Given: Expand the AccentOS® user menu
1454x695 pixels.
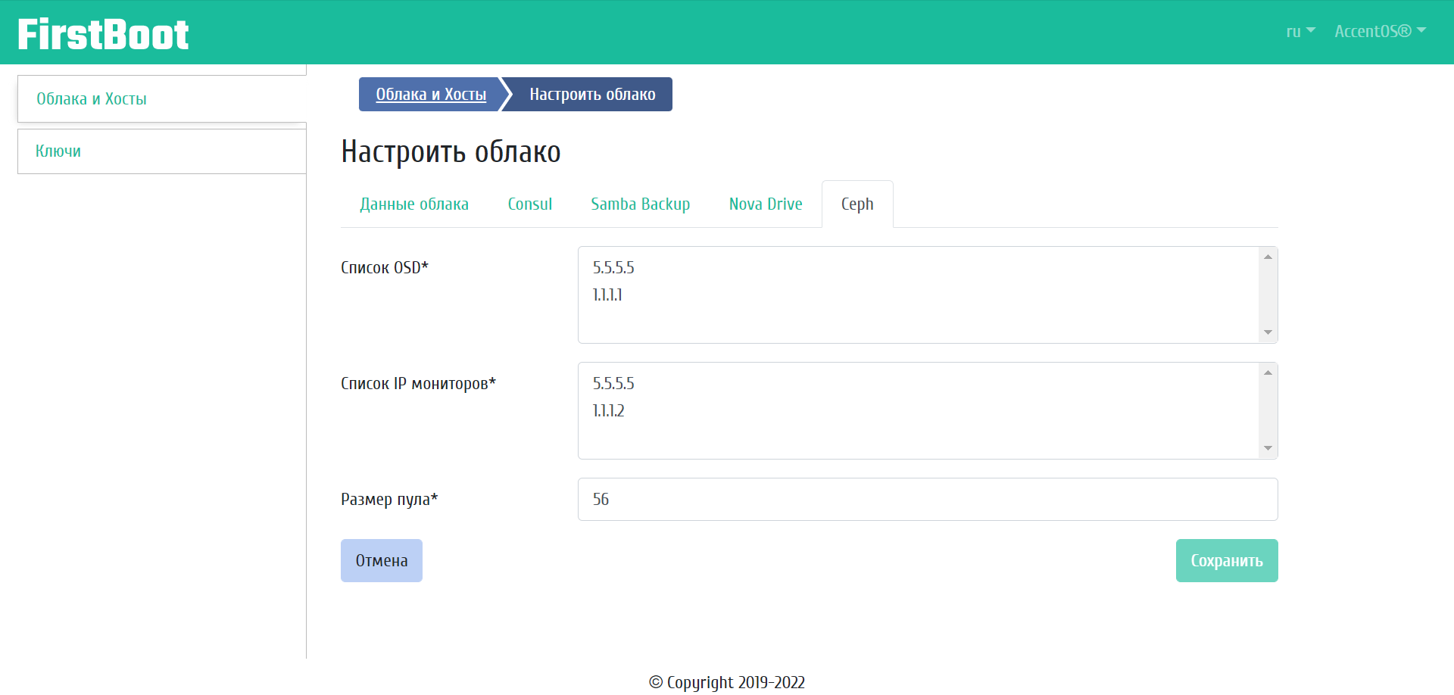Looking at the screenshot, I should (x=1379, y=32).
